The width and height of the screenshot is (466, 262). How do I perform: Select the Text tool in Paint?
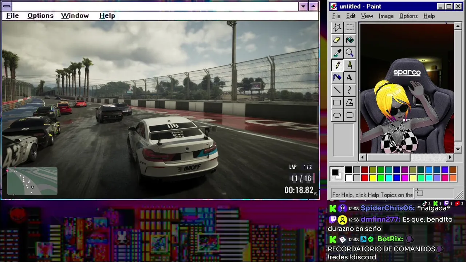click(349, 78)
